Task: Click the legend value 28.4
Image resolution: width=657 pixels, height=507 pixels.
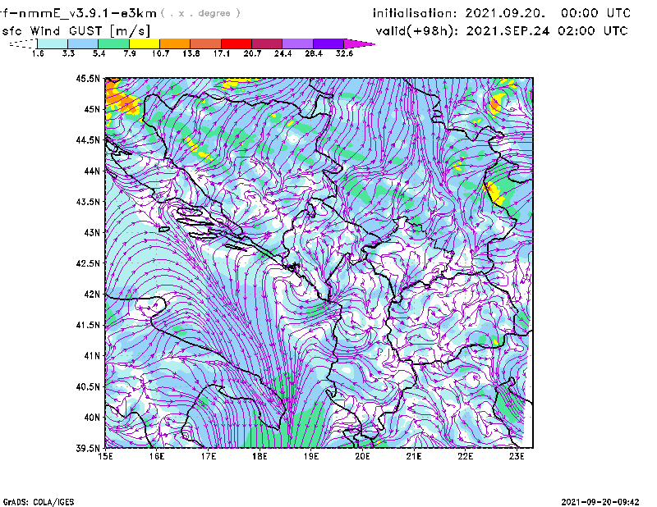Action: (314, 53)
